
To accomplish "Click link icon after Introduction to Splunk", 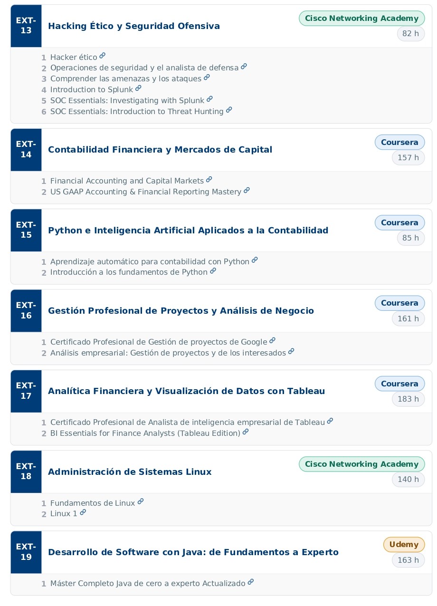I will pos(138,88).
